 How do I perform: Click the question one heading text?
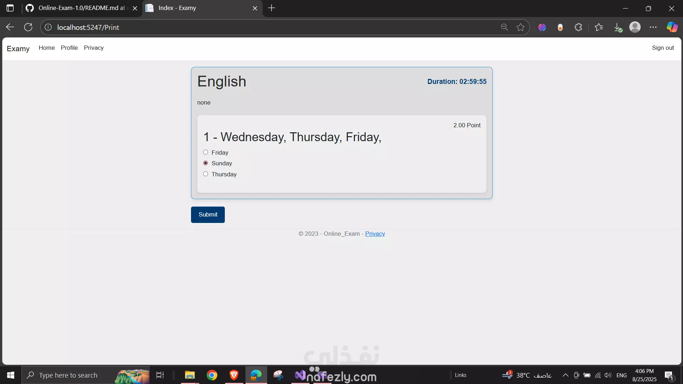pyautogui.click(x=292, y=137)
